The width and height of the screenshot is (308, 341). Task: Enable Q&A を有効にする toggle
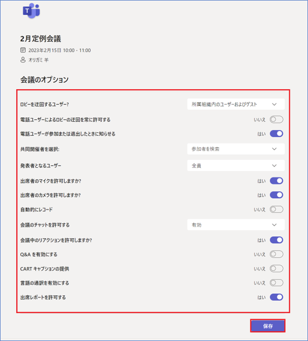click(276, 254)
